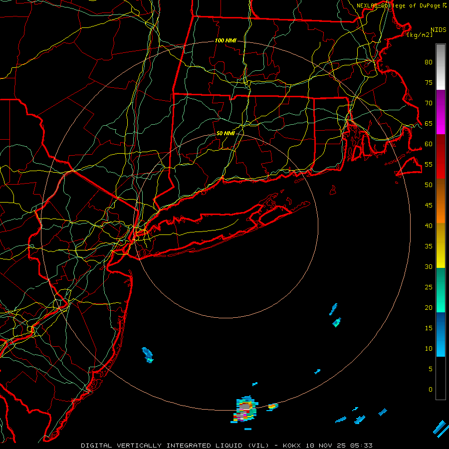Select the orange-brown band of the color scale
This screenshot has height=449, width=449.
441,201
